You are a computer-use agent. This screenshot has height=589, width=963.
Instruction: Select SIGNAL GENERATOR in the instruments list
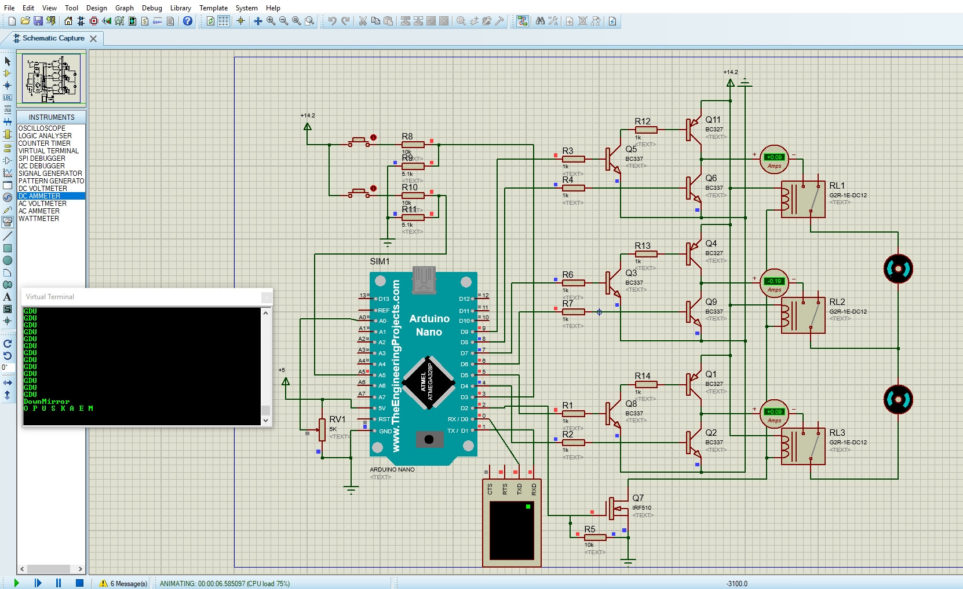coord(50,174)
